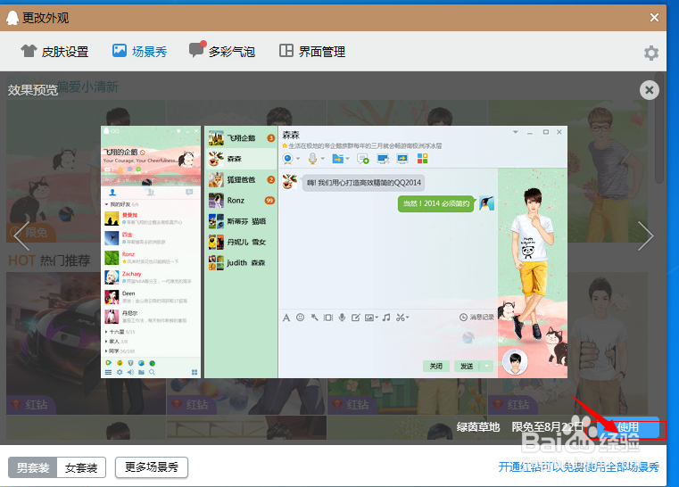Click the voice call microphone icon in preview

point(312,159)
